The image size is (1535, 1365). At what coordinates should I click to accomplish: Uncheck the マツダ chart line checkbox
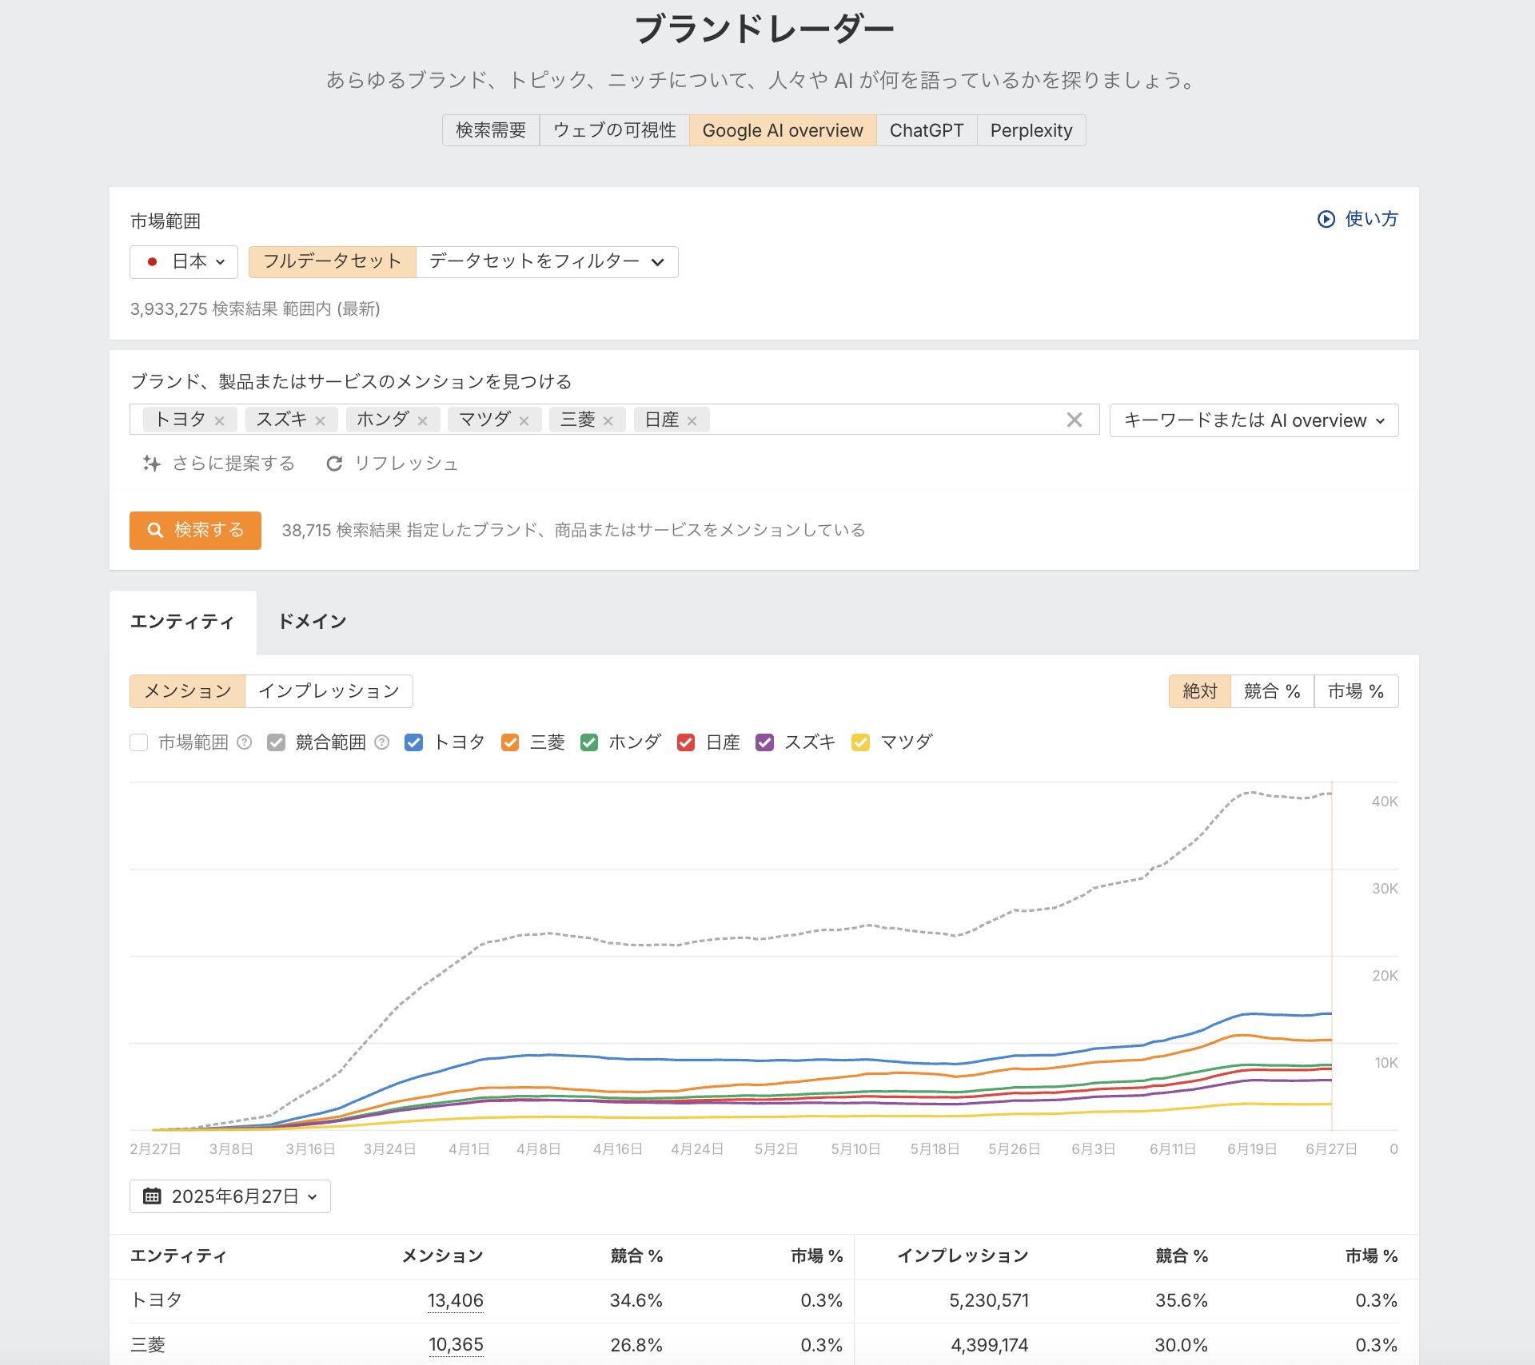[860, 742]
